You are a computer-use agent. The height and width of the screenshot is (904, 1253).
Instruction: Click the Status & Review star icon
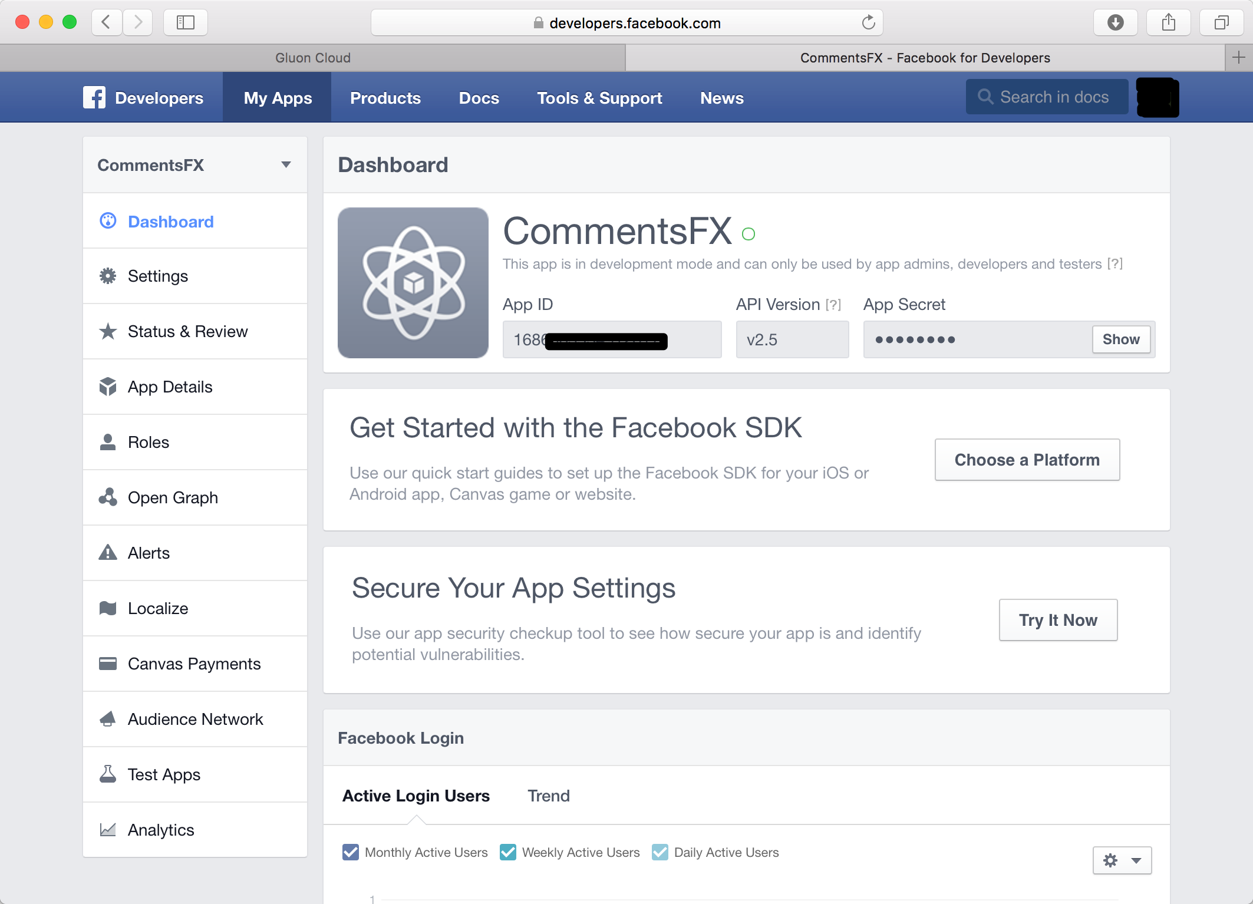pos(108,331)
